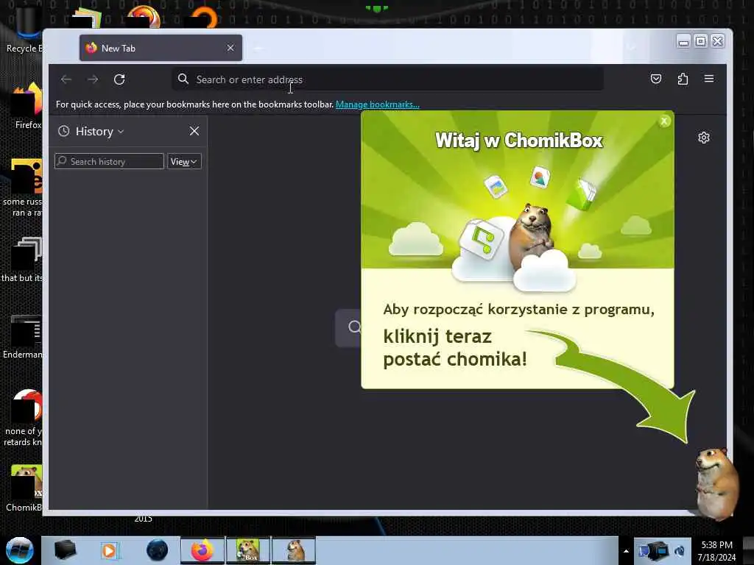This screenshot has height=565, width=754.
Task: Expand the History sidebar switcher dropdown
Action: tap(99, 131)
